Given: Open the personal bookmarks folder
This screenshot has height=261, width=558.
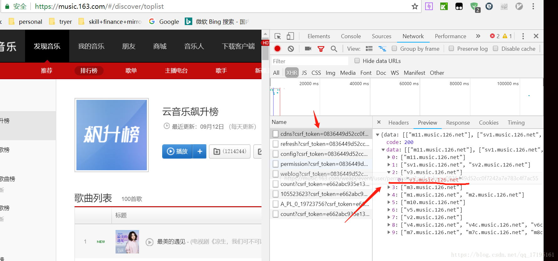Looking at the screenshot, I should point(26,22).
